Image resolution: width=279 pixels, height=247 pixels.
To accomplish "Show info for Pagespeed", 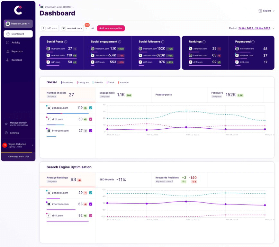I will [x=253, y=42].
